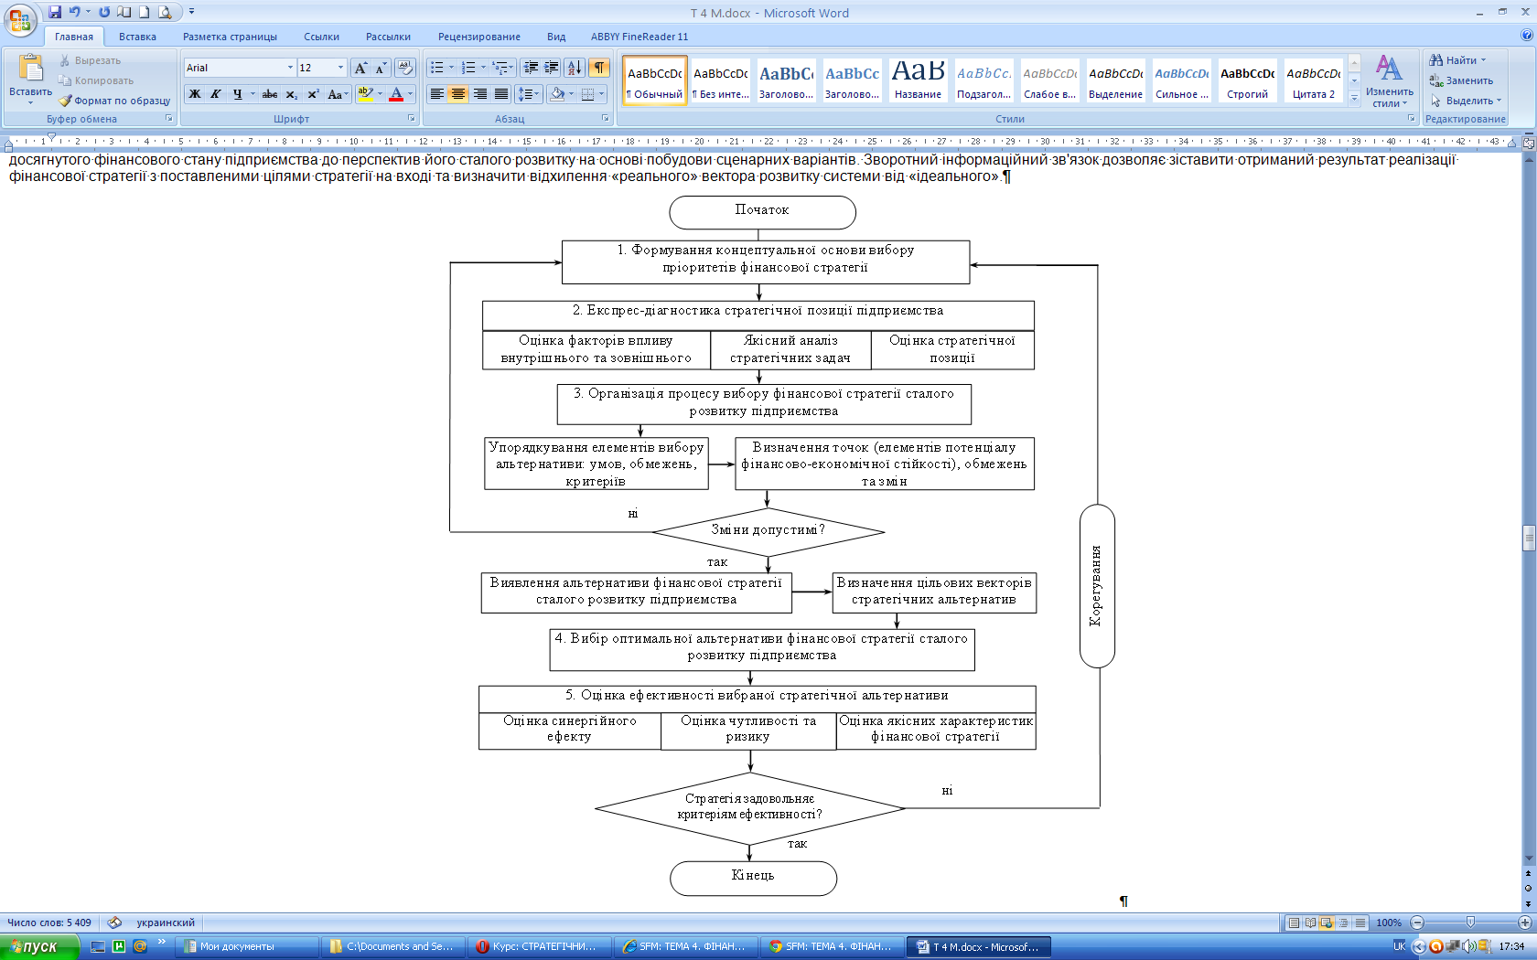
Task: Switch to Курс: СТРАТЕГІЧНИ taskbar window
Action: (539, 946)
